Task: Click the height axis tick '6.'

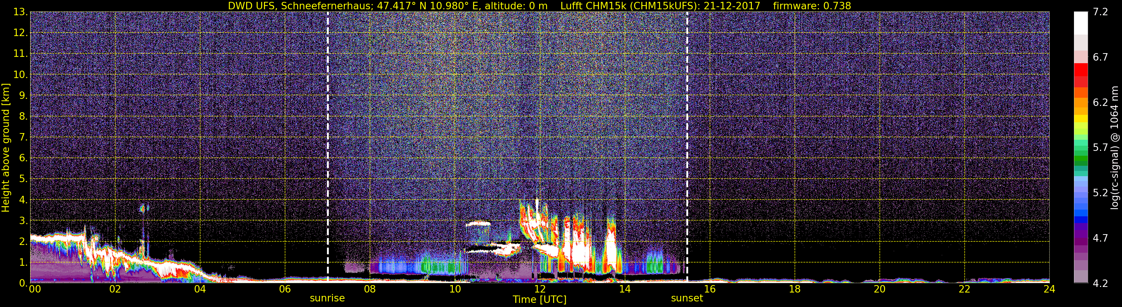Action: (23, 158)
